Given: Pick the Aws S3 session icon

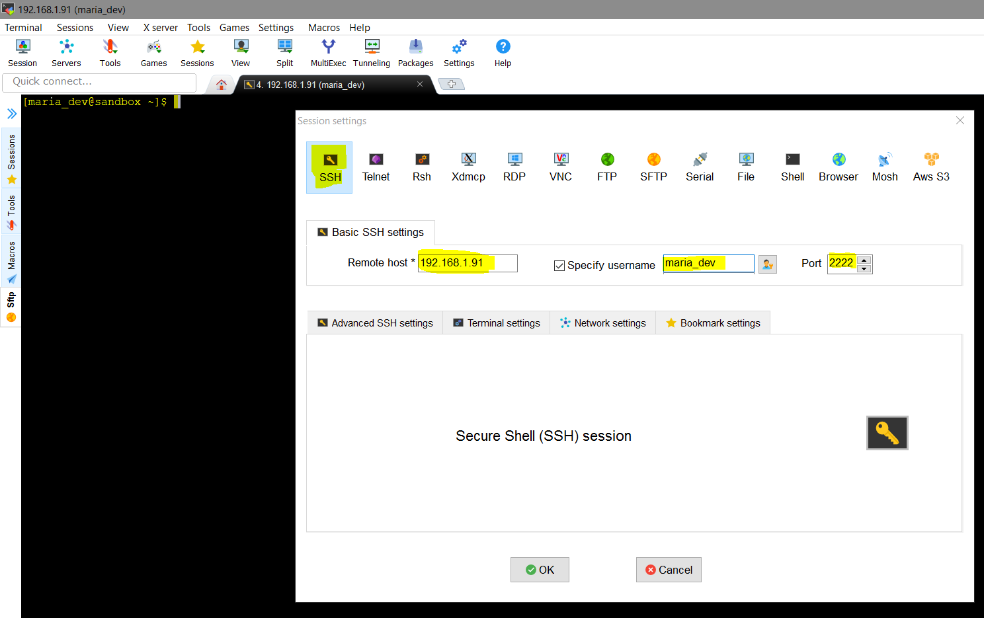Looking at the screenshot, I should [931, 167].
